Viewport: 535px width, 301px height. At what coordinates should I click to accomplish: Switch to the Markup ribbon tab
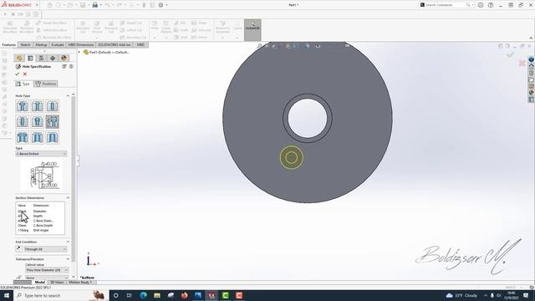tap(41, 44)
